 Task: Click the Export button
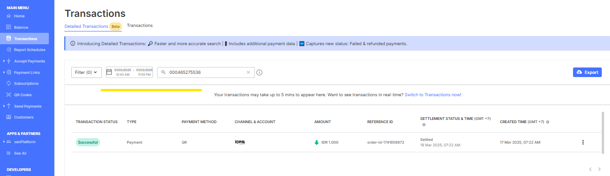(587, 72)
